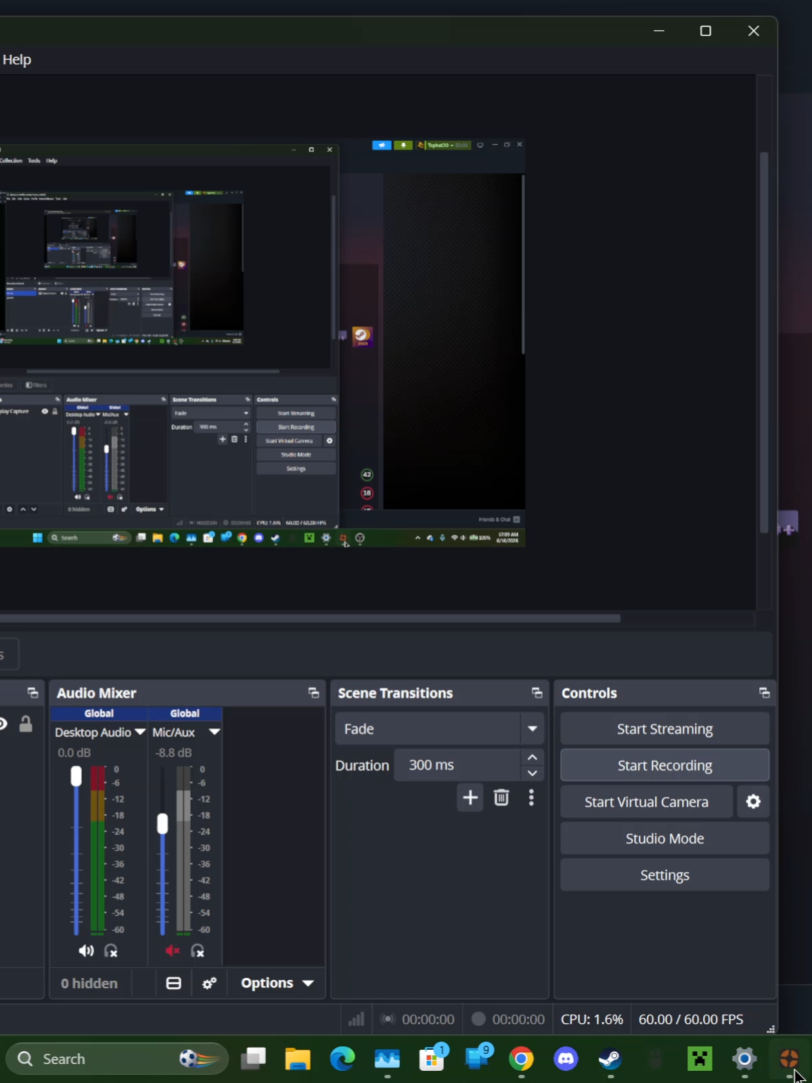
Task: Open the Help menu
Action: click(17, 60)
